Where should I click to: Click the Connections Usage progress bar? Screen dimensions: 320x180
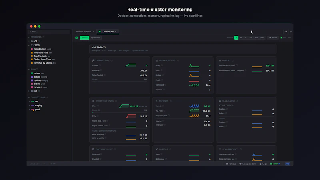point(120,82)
